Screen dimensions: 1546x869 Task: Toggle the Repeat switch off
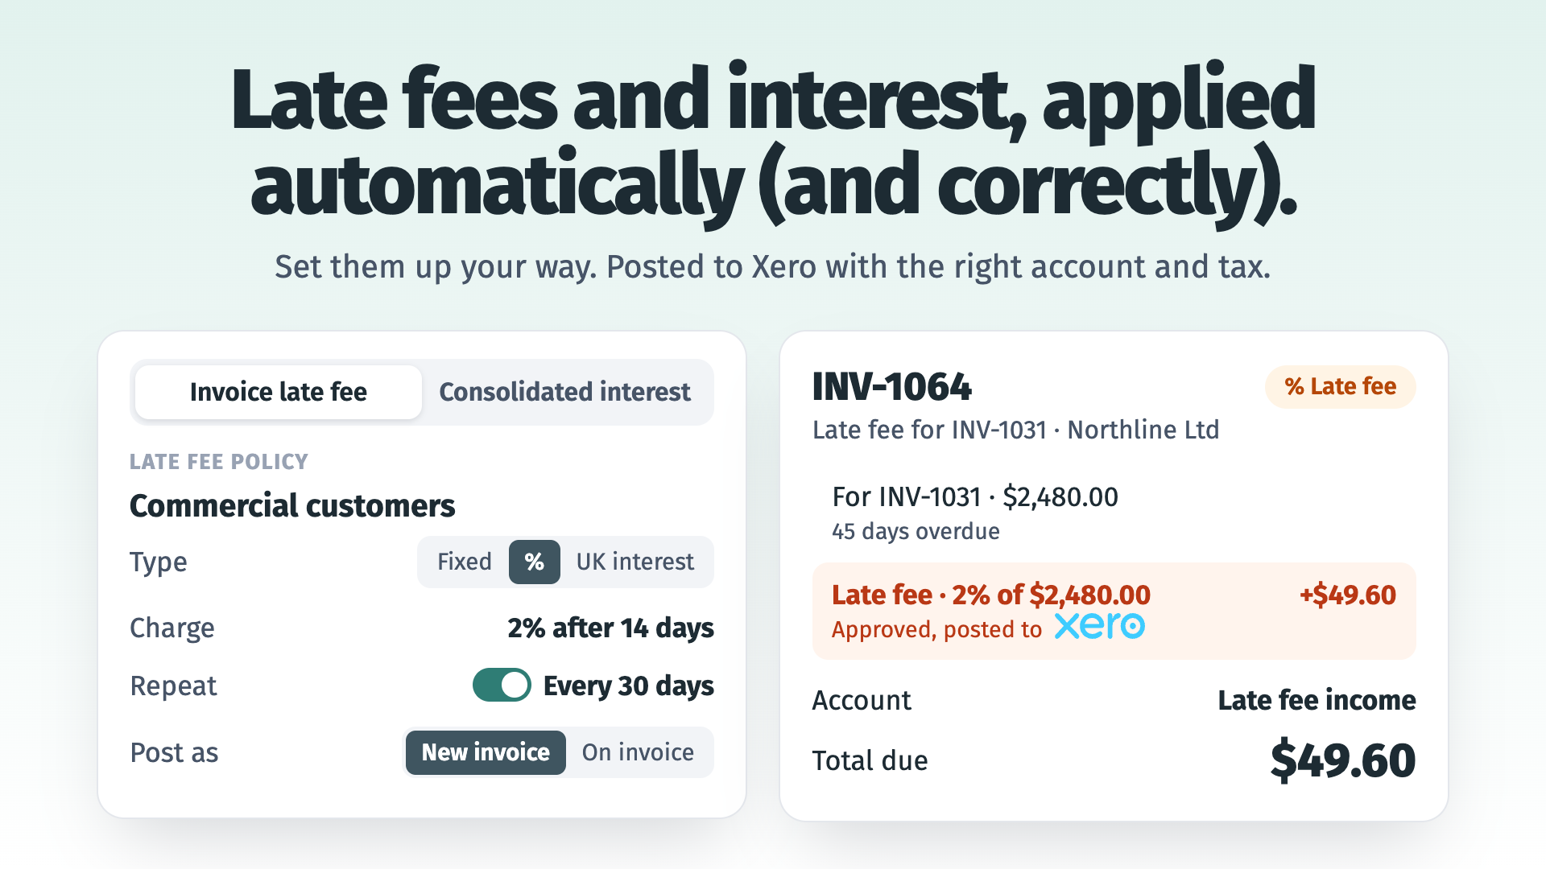pyautogui.click(x=502, y=686)
